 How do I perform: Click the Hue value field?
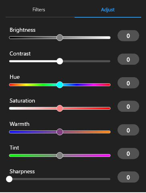point(128,83)
